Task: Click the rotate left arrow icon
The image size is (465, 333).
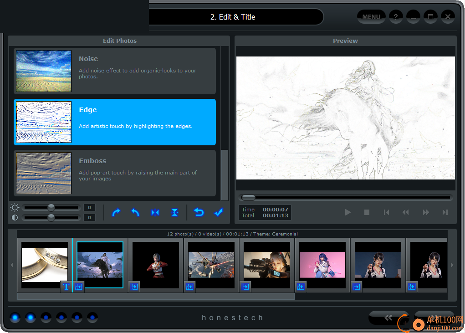Action: click(135, 212)
